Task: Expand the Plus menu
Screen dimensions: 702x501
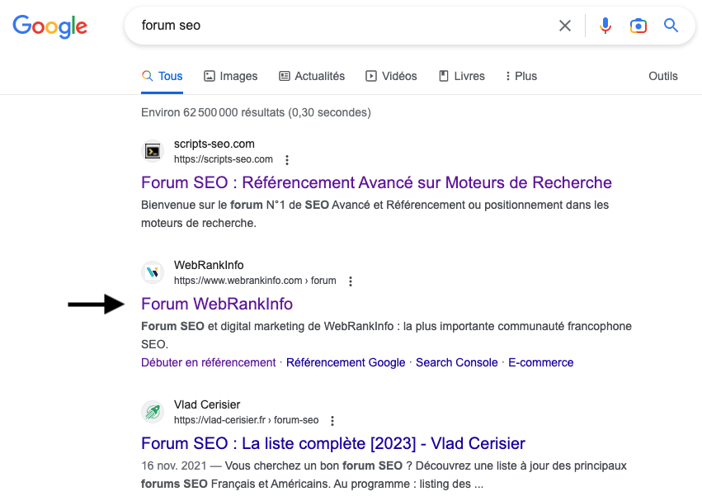Action: tap(521, 76)
